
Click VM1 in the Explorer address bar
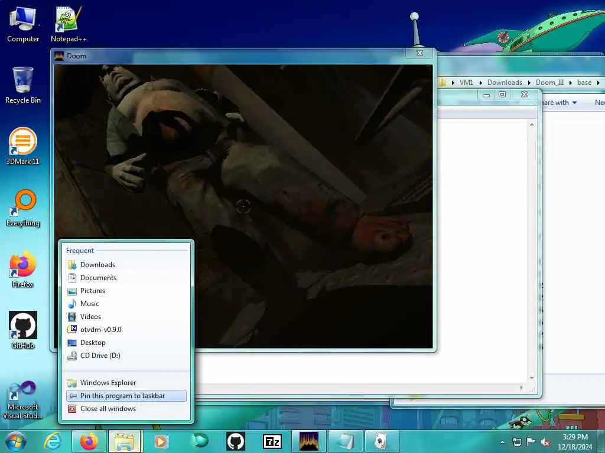466,83
